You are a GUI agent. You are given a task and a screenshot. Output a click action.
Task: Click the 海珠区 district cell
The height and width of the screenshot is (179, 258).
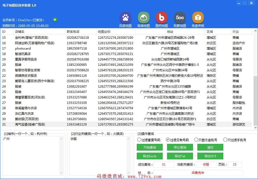(x=211, y=75)
